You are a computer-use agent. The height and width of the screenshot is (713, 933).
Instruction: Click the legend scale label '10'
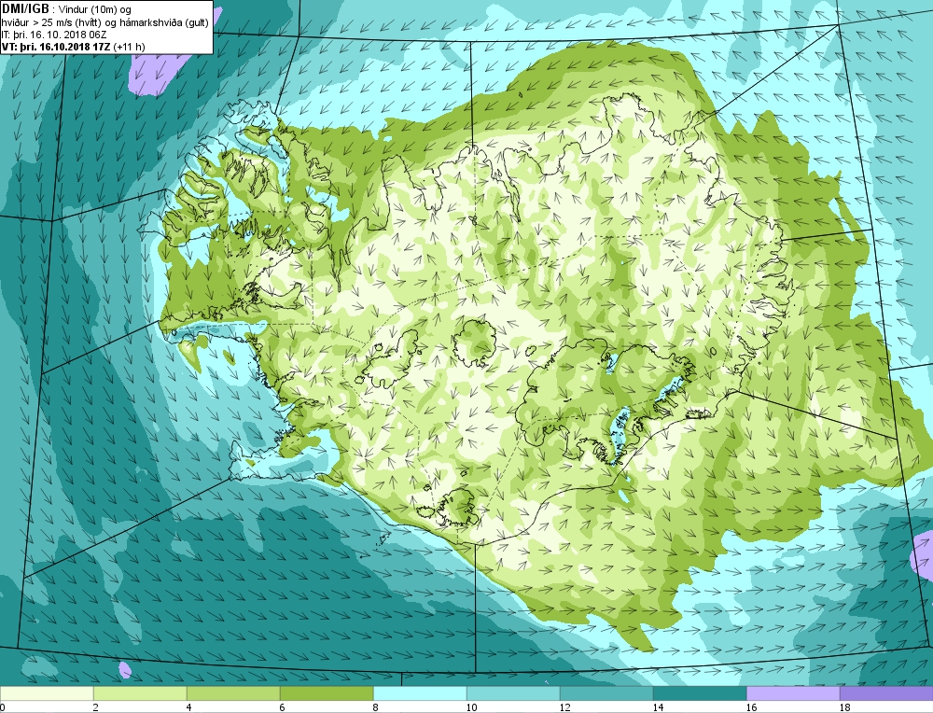point(471,707)
